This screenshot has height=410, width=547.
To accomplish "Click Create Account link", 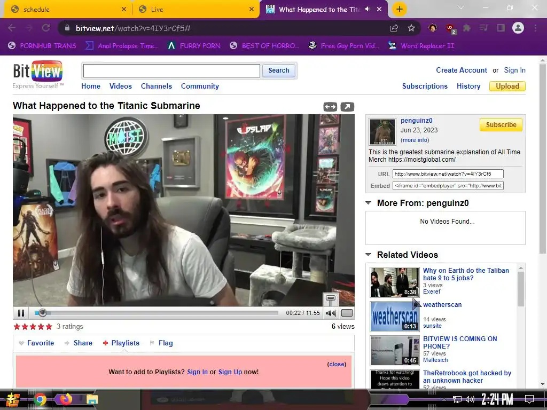I will coord(461,70).
